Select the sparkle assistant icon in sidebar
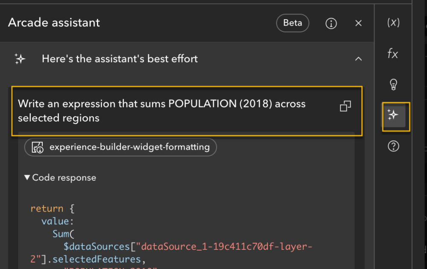 393,115
